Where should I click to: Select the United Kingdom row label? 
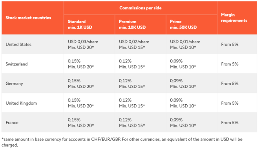click(x=21, y=103)
